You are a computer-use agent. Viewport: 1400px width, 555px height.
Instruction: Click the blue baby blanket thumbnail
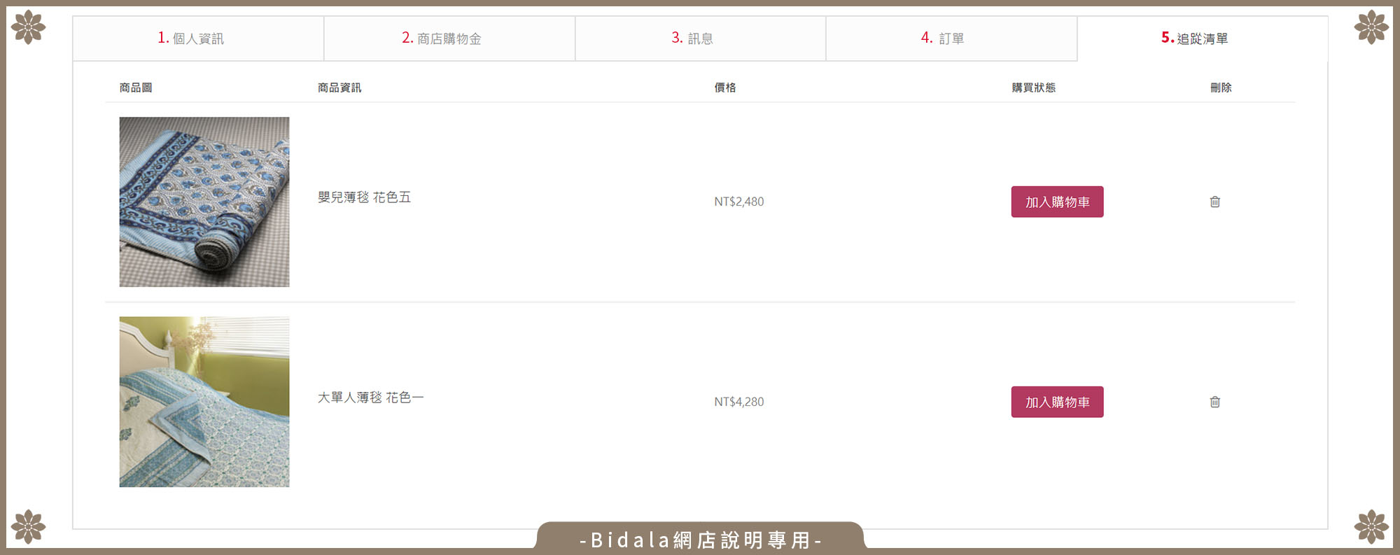pos(204,202)
